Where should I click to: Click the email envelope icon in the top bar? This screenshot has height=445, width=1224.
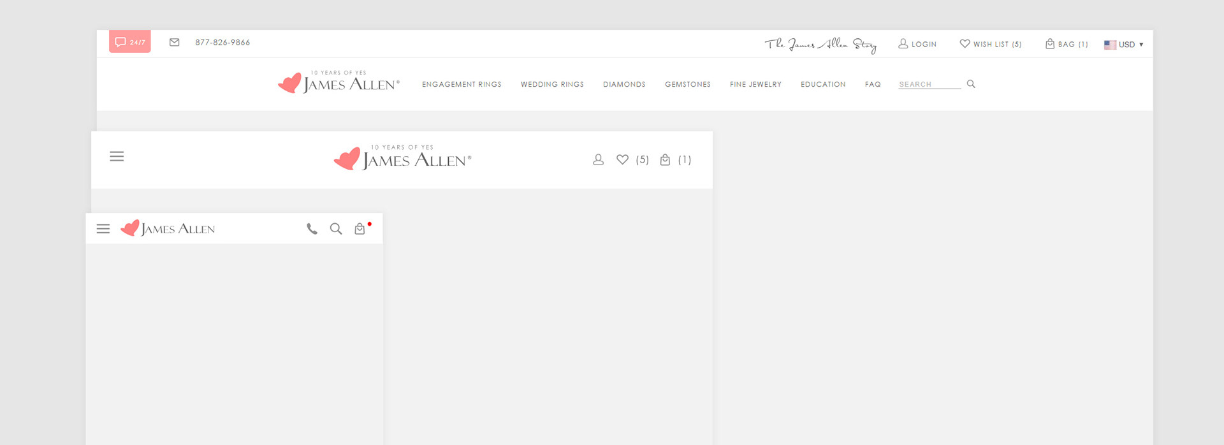[174, 42]
